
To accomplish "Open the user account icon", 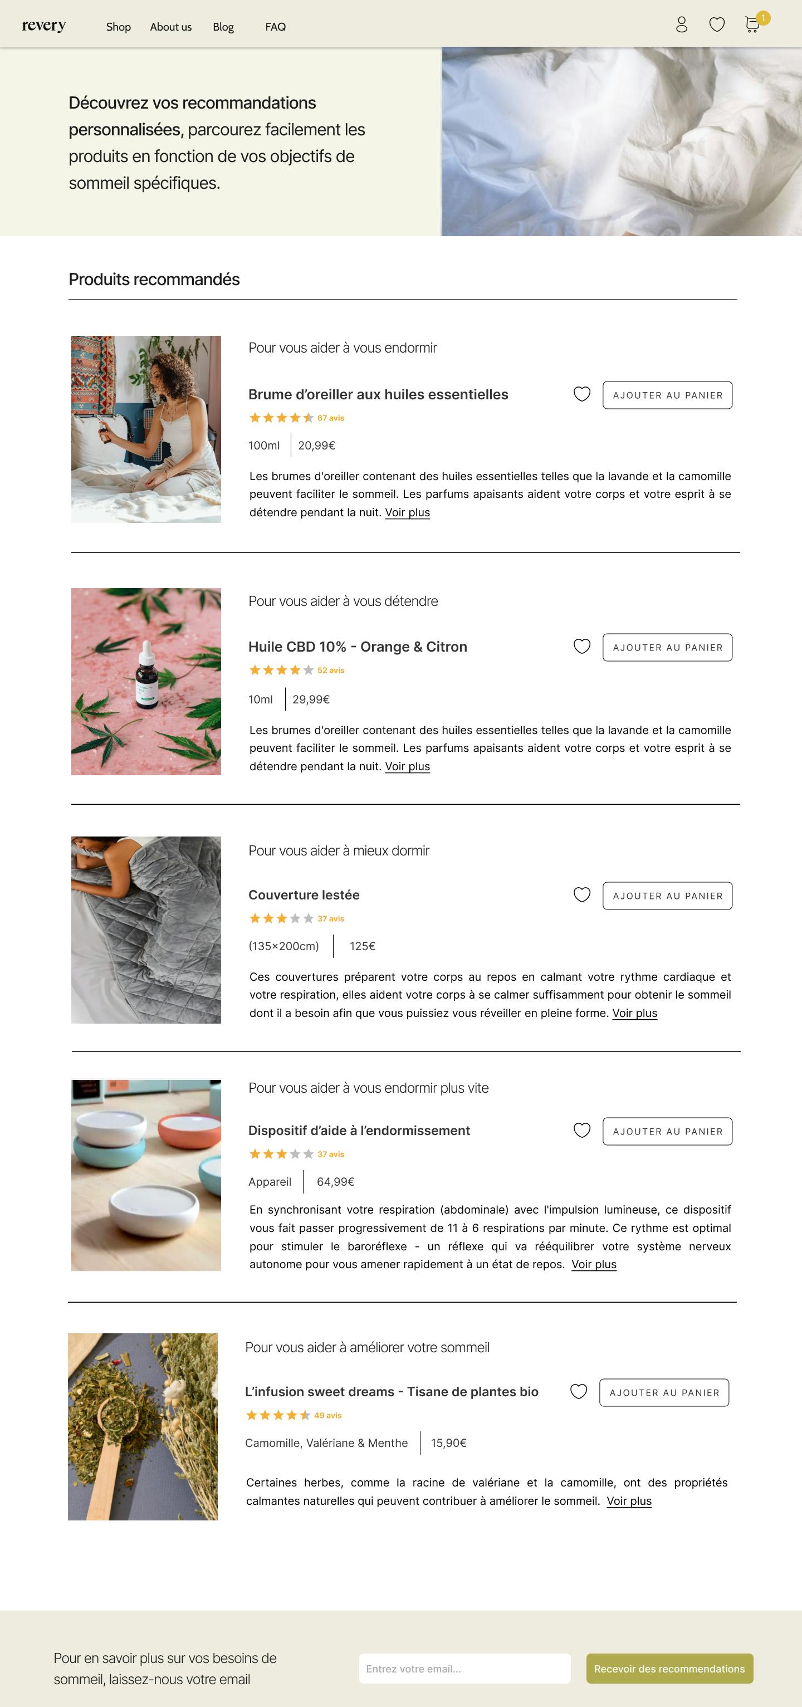I will point(681,25).
